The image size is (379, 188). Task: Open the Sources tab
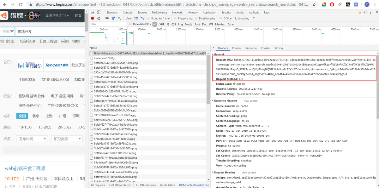[x=142, y=13]
